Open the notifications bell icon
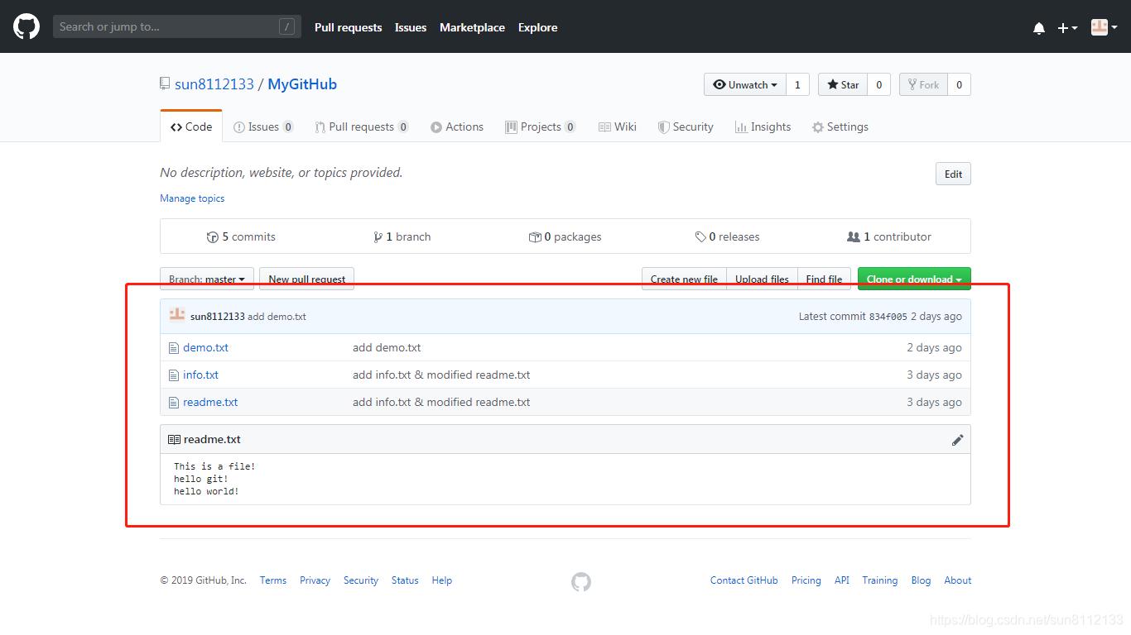The width and height of the screenshot is (1131, 635). tap(1039, 28)
